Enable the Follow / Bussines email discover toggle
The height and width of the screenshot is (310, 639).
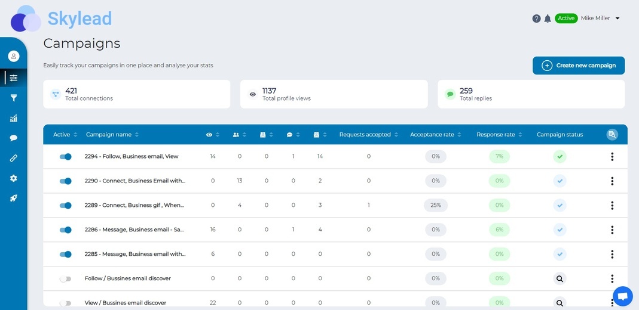click(65, 279)
